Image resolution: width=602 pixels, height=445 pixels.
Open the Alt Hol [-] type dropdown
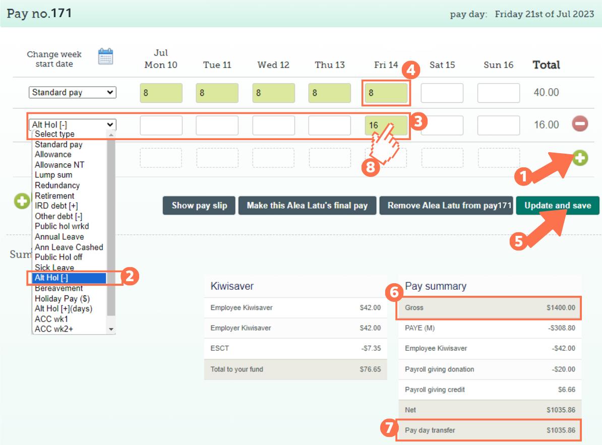point(72,124)
